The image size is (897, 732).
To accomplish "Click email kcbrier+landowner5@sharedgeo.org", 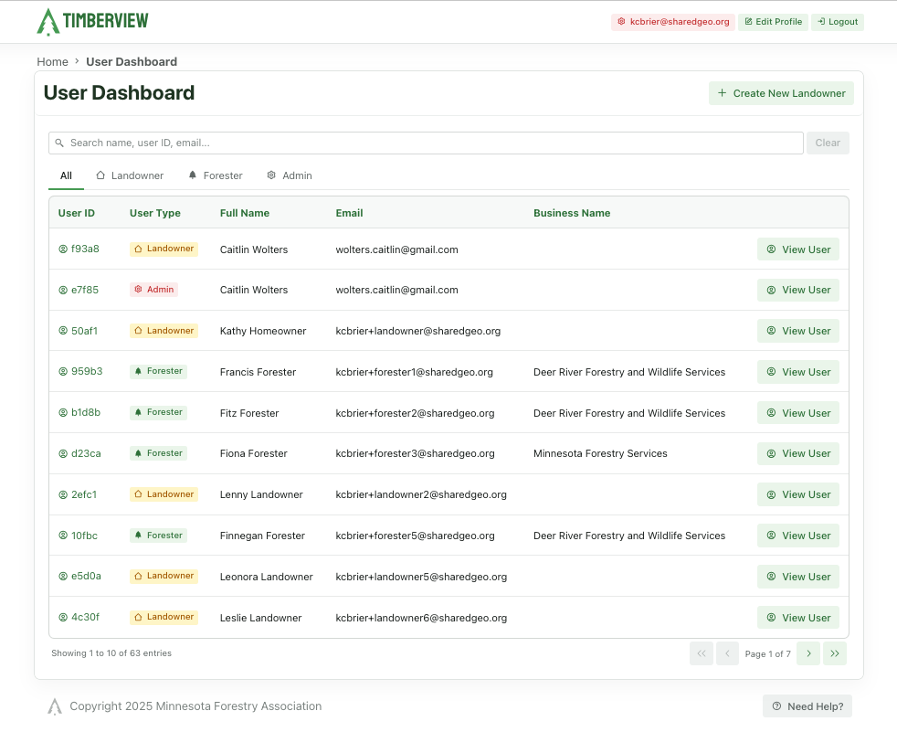I will point(421,577).
